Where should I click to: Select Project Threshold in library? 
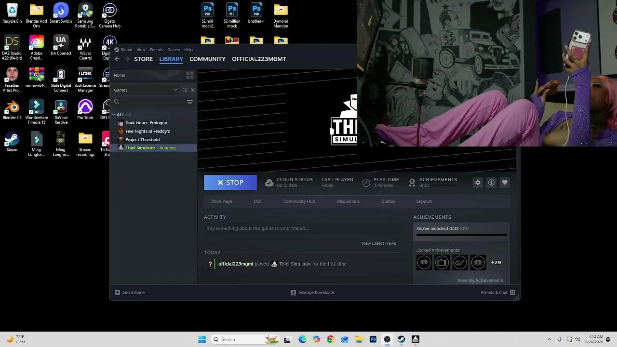142,140
